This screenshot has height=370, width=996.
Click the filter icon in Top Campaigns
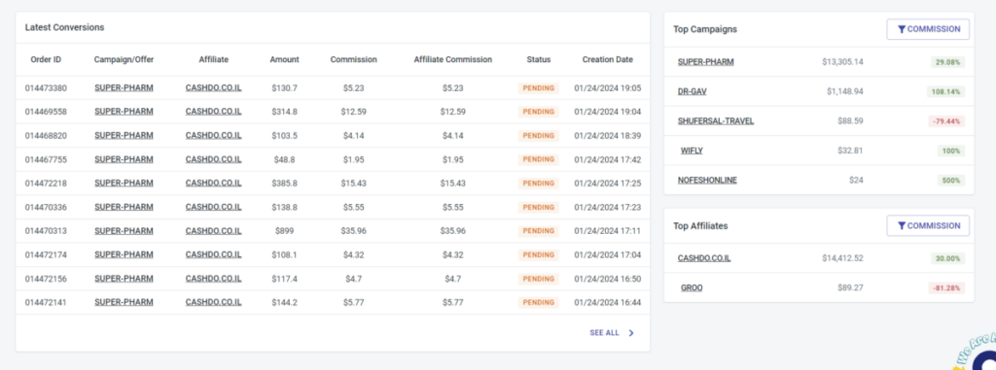(902, 29)
